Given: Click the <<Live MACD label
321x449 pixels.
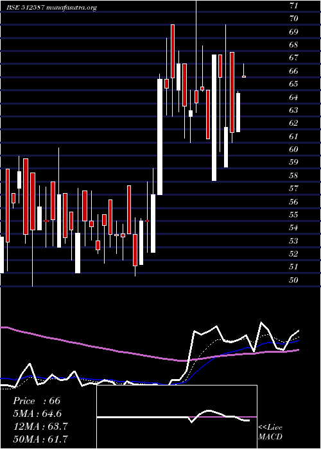Looking at the screenshot, I should pos(270,432).
